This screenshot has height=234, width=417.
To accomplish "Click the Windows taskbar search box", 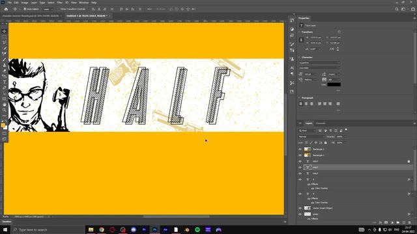I will pyautogui.click(x=48, y=229).
